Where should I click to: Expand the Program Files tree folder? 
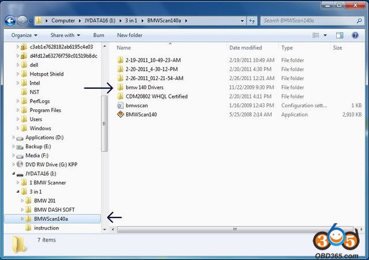18,110
